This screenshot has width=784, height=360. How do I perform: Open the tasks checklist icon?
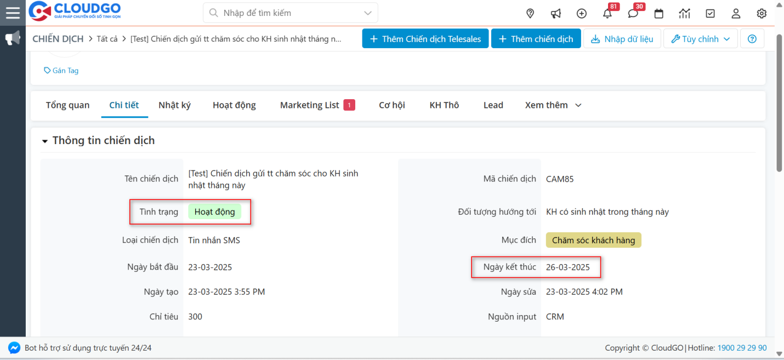[x=711, y=14]
